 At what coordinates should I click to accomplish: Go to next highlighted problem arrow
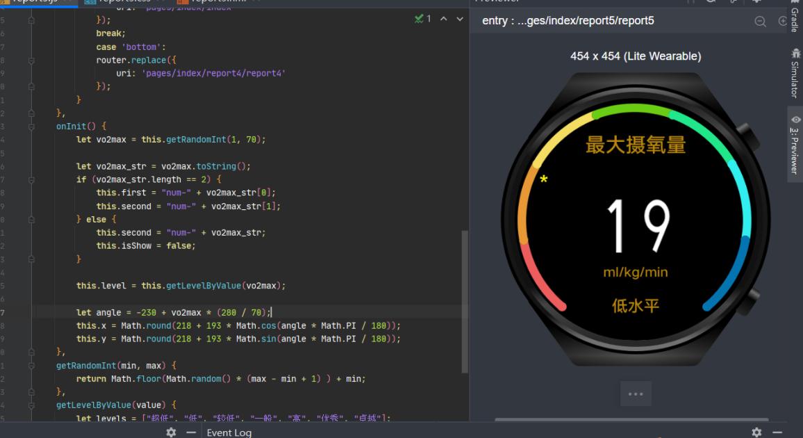click(x=460, y=19)
